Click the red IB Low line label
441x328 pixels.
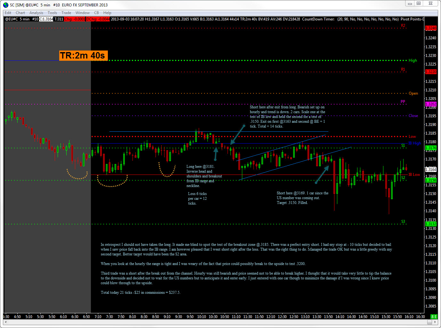tap(414, 175)
